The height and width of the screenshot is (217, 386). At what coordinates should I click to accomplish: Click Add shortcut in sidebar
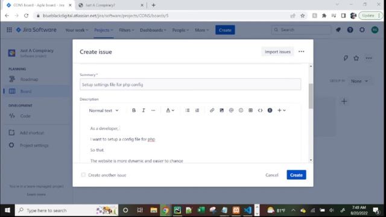tap(36, 133)
